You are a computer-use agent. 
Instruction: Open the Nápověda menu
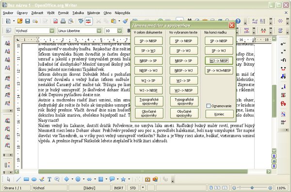pyautogui.click(x=122, y=13)
